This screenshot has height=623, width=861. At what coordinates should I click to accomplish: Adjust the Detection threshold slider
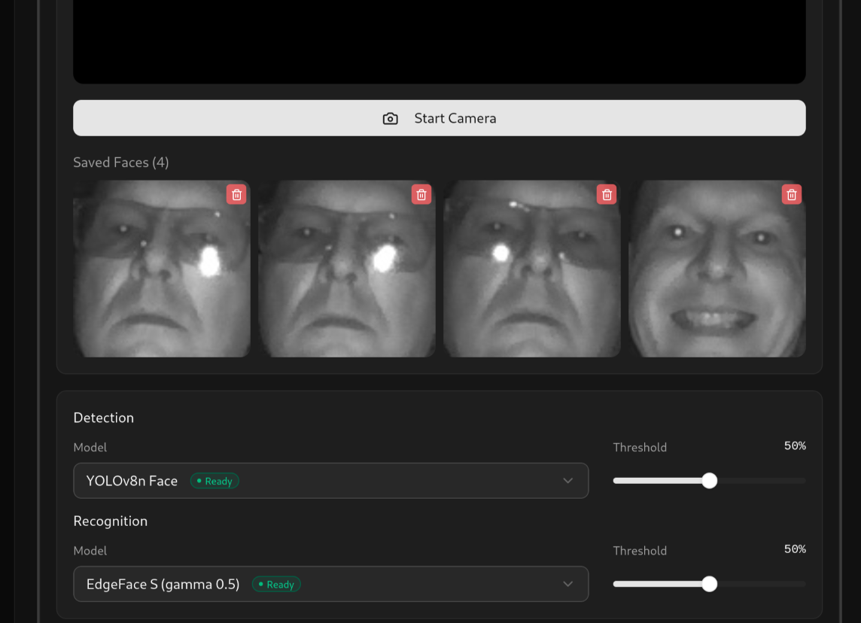[710, 481]
